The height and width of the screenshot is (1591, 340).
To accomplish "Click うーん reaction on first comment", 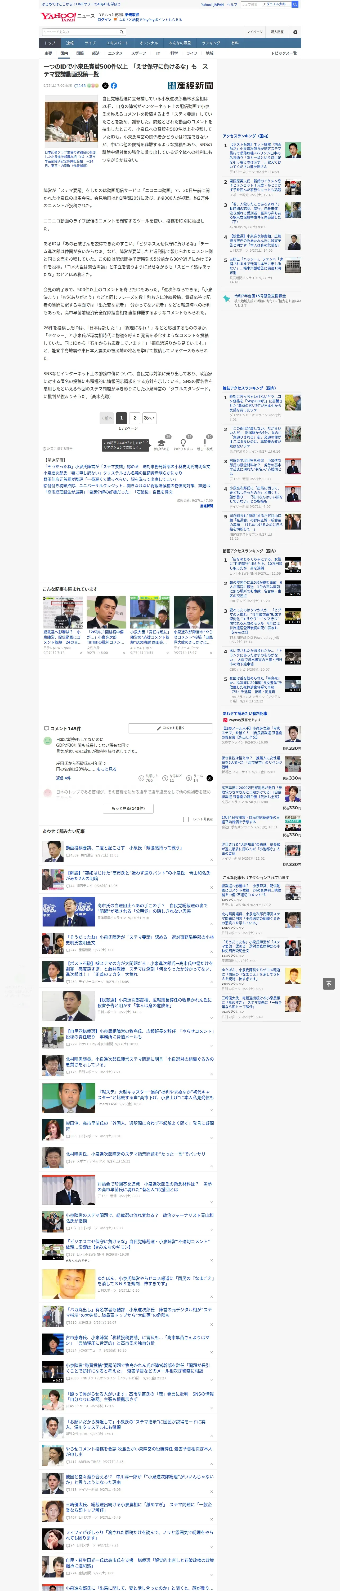I will pyautogui.click(x=194, y=778).
